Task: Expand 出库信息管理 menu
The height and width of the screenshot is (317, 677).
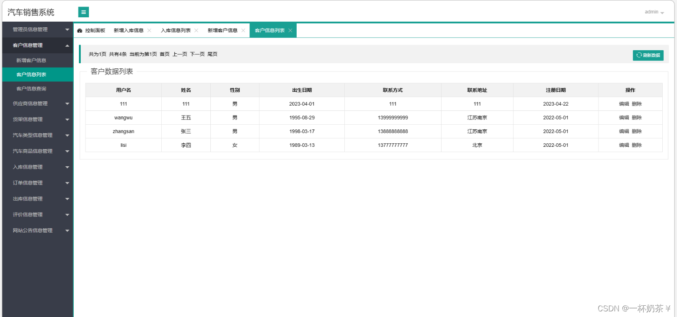Action: coord(38,199)
